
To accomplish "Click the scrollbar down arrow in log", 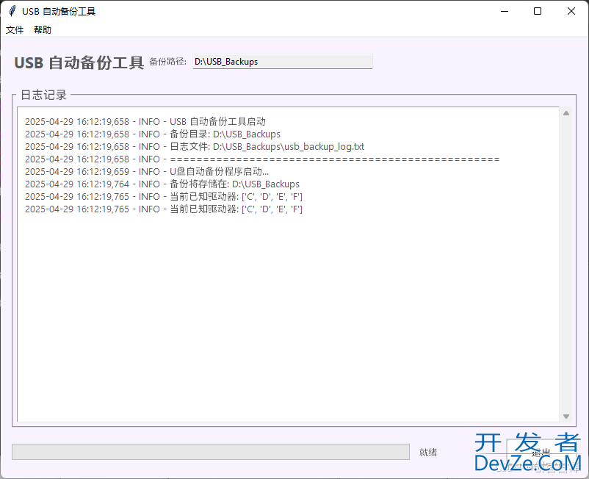I will click(566, 417).
